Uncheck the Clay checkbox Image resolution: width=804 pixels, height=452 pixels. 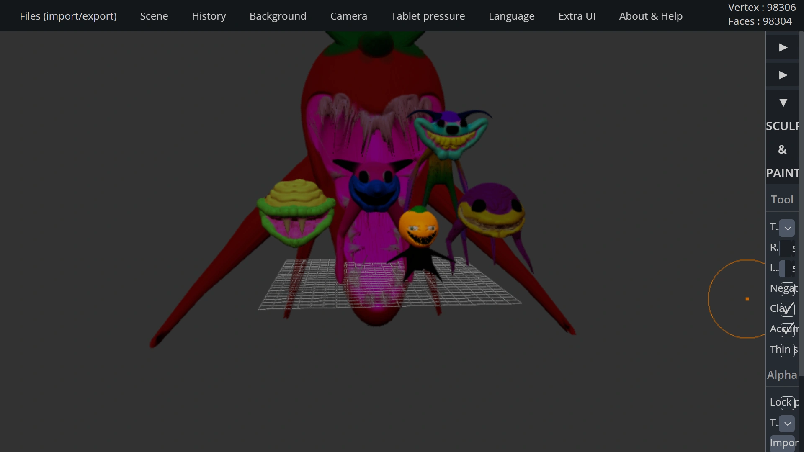[x=787, y=309]
